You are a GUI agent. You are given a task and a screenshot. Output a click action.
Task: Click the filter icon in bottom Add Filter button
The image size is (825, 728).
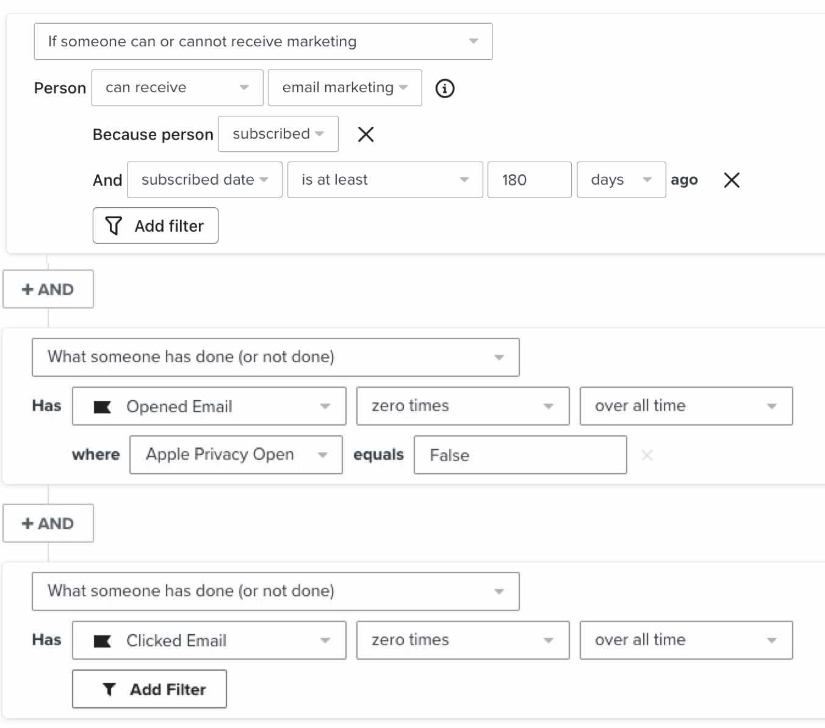pos(109,689)
